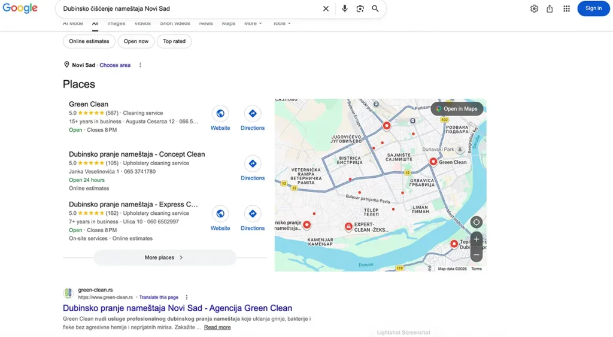Viewport: 613px width, 337px height.
Task: Open Google Lens image search icon
Action: pos(360,8)
